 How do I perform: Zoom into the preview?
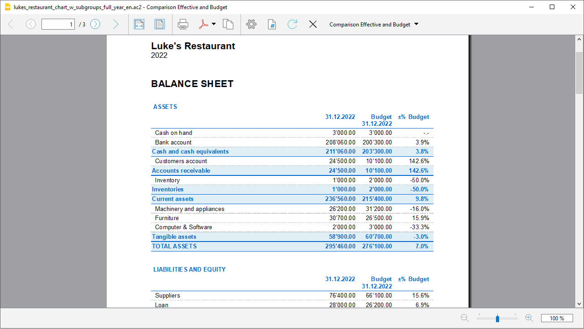tap(529, 318)
